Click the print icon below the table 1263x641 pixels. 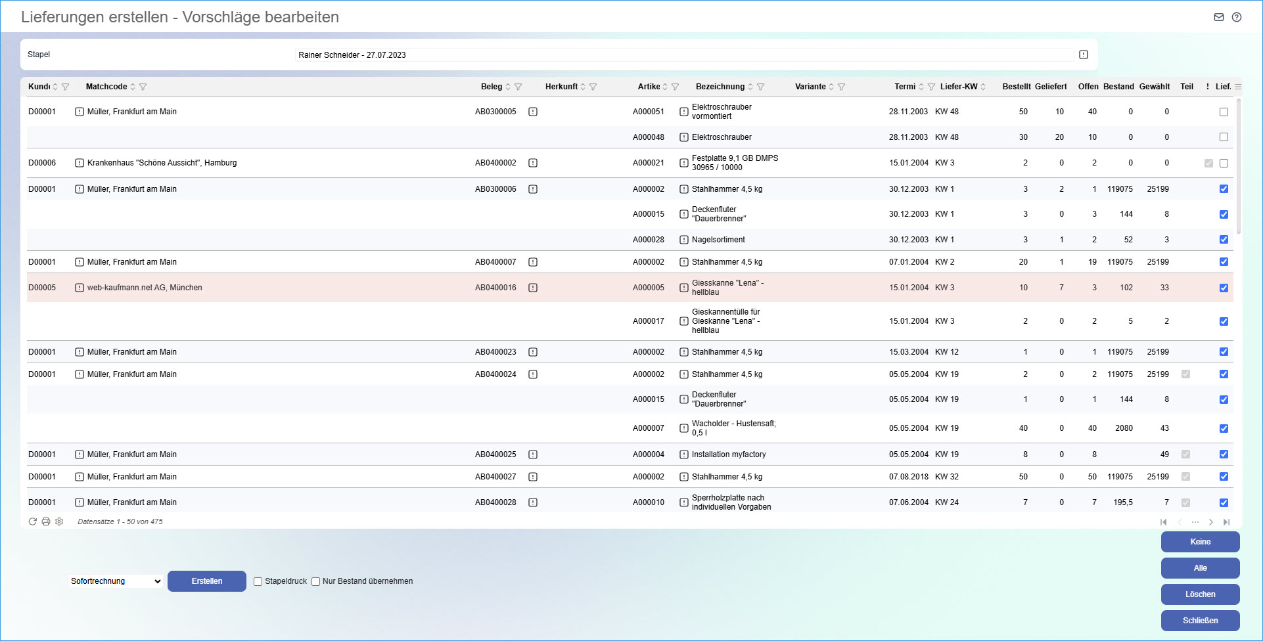(x=46, y=521)
